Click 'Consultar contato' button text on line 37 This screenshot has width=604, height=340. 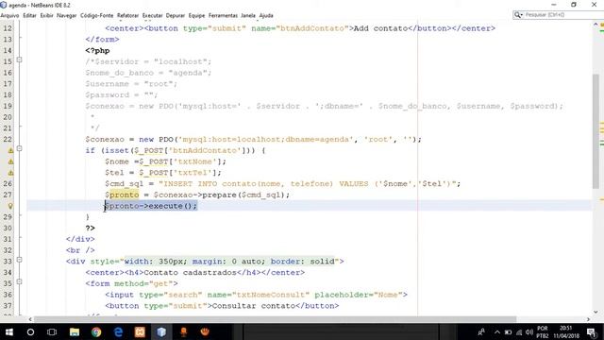point(253,306)
